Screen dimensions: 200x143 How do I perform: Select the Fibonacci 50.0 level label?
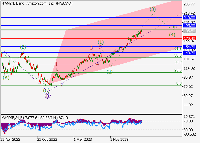(x=178, y=55)
